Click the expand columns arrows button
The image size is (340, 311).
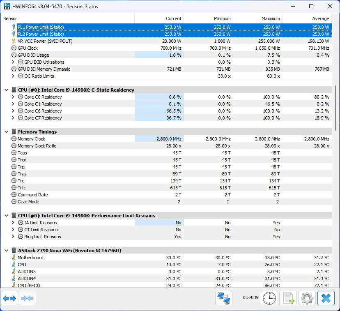click(x=10, y=298)
